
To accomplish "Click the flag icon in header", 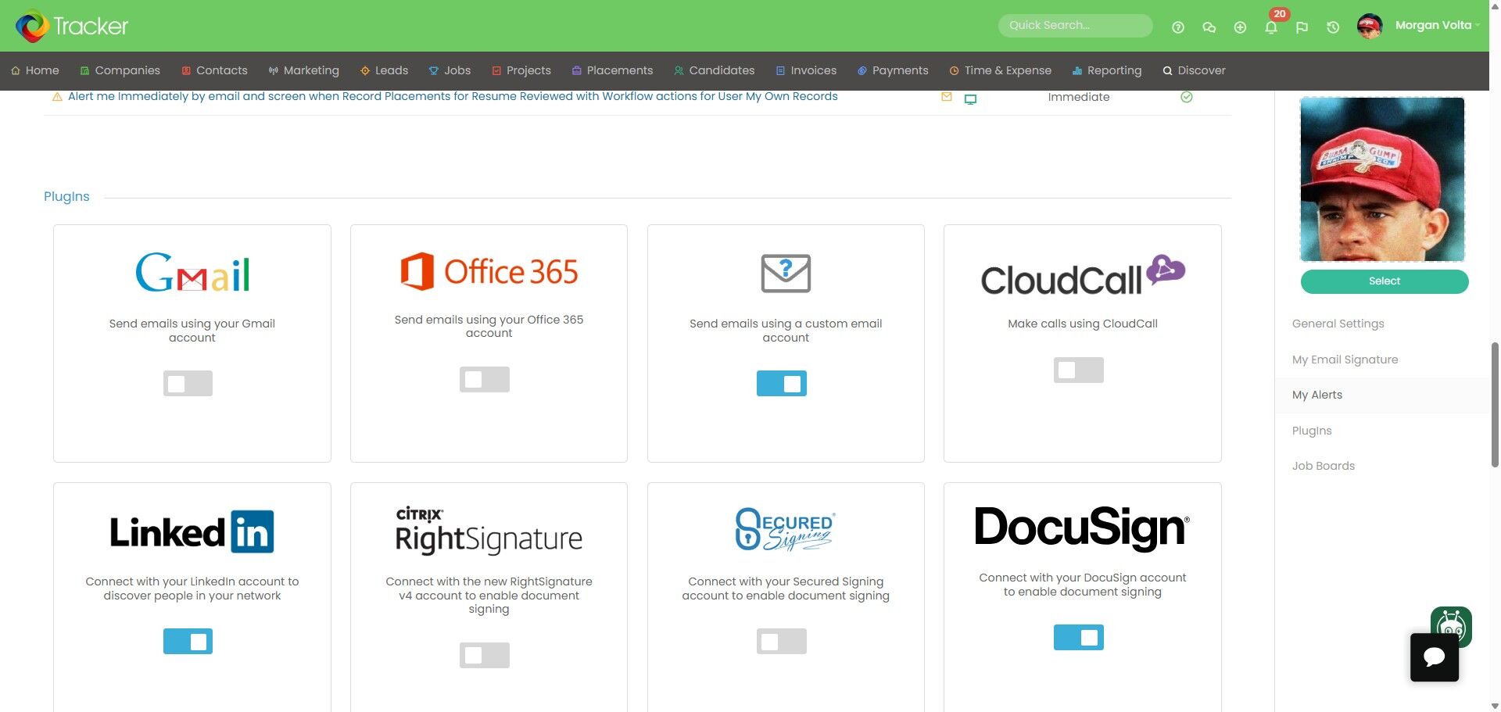I will [1302, 27].
